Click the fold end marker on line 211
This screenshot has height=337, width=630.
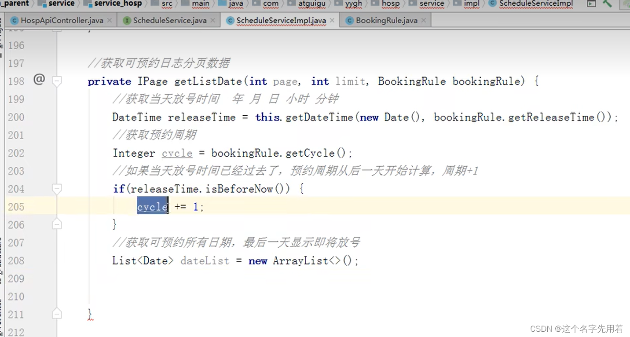pos(57,314)
